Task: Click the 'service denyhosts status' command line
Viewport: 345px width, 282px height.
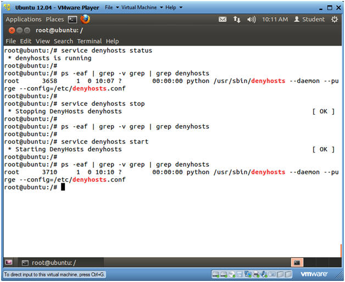Action: coord(78,50)
